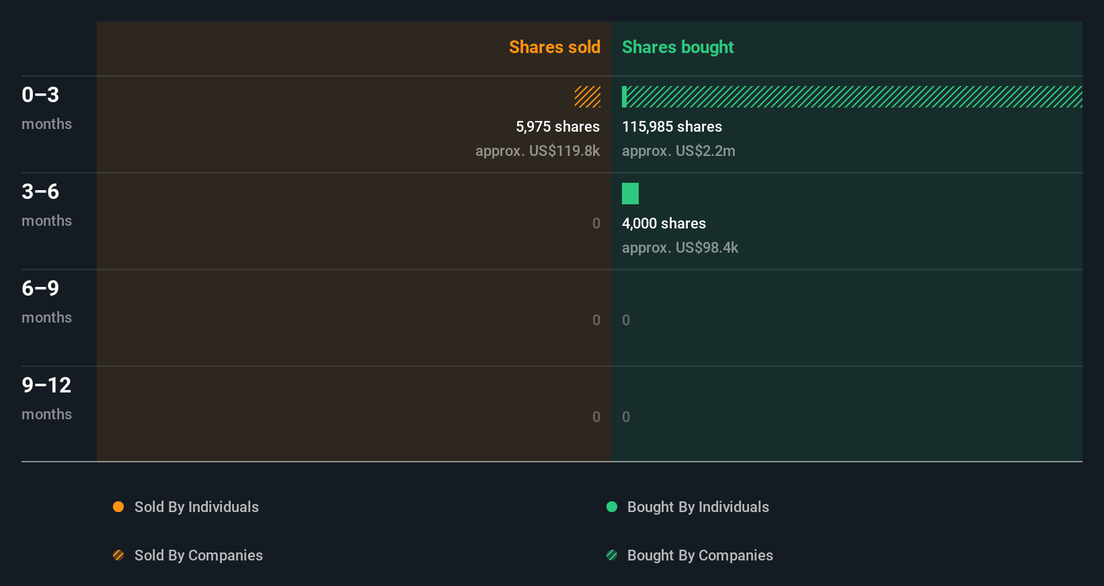Screen dimensions: 1104x586
Task: Click the 115,985 shares value
Action: [672, 126]
